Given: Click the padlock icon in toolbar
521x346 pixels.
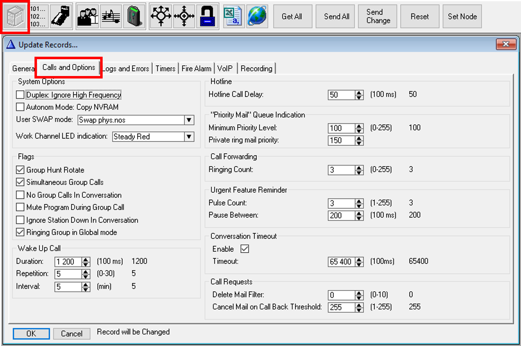Looking at the screenshot, I should click(x=207, y=16).
